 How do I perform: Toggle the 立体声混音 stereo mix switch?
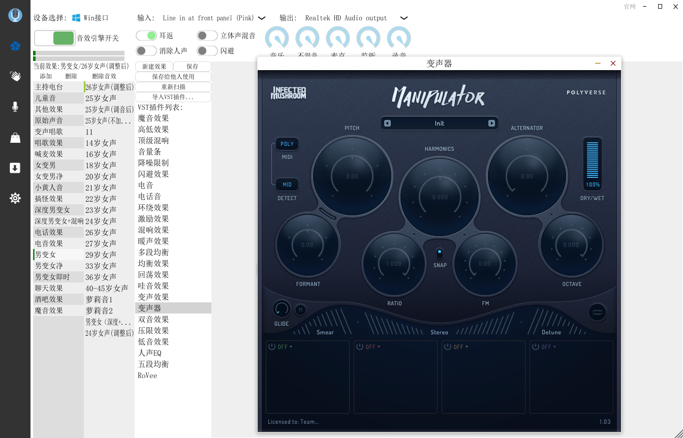[207, 36]
